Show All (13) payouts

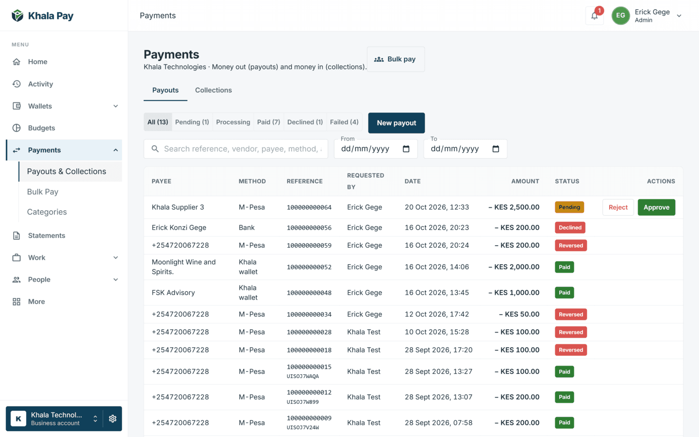point(158,122)
